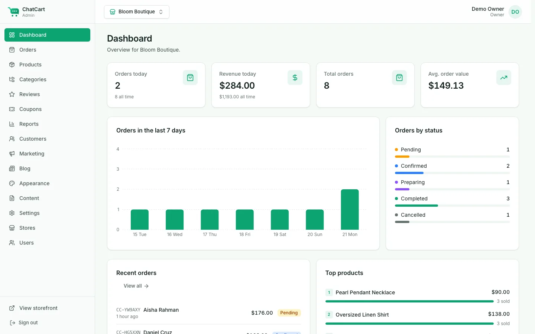The height and width of the screenshot is (334, 535).
Task: Click the $284.00 revenue today value
Action: [237, 85]
